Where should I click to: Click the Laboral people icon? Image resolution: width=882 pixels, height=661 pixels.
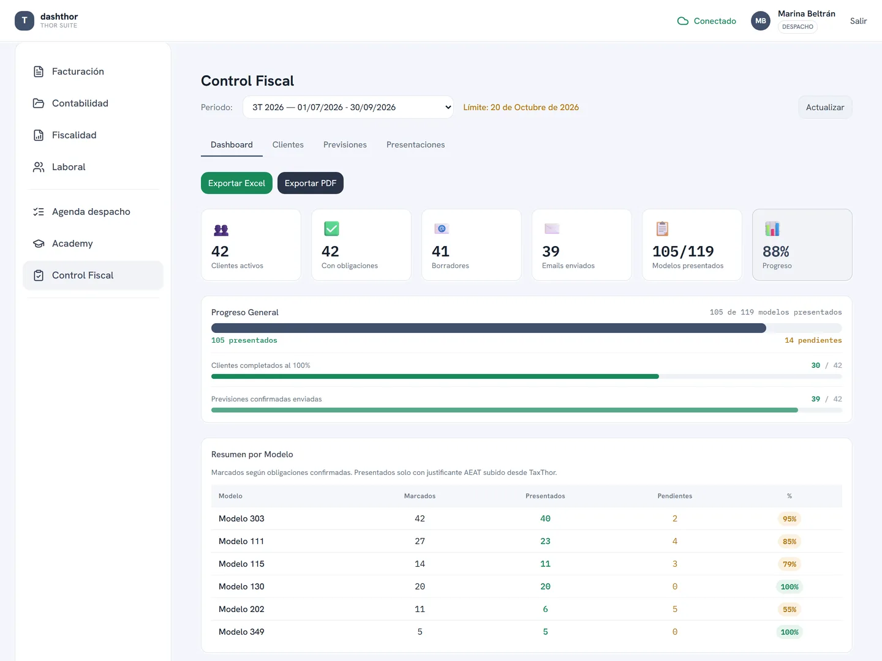pos(39,167)
